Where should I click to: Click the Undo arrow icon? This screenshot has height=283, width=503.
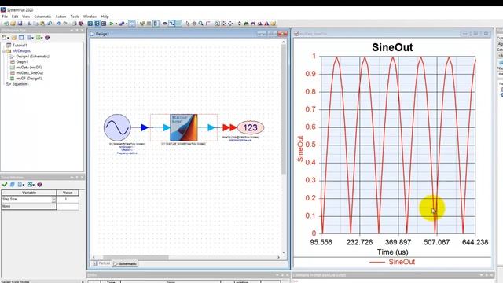pyautogui.click(x=58, y=24)
